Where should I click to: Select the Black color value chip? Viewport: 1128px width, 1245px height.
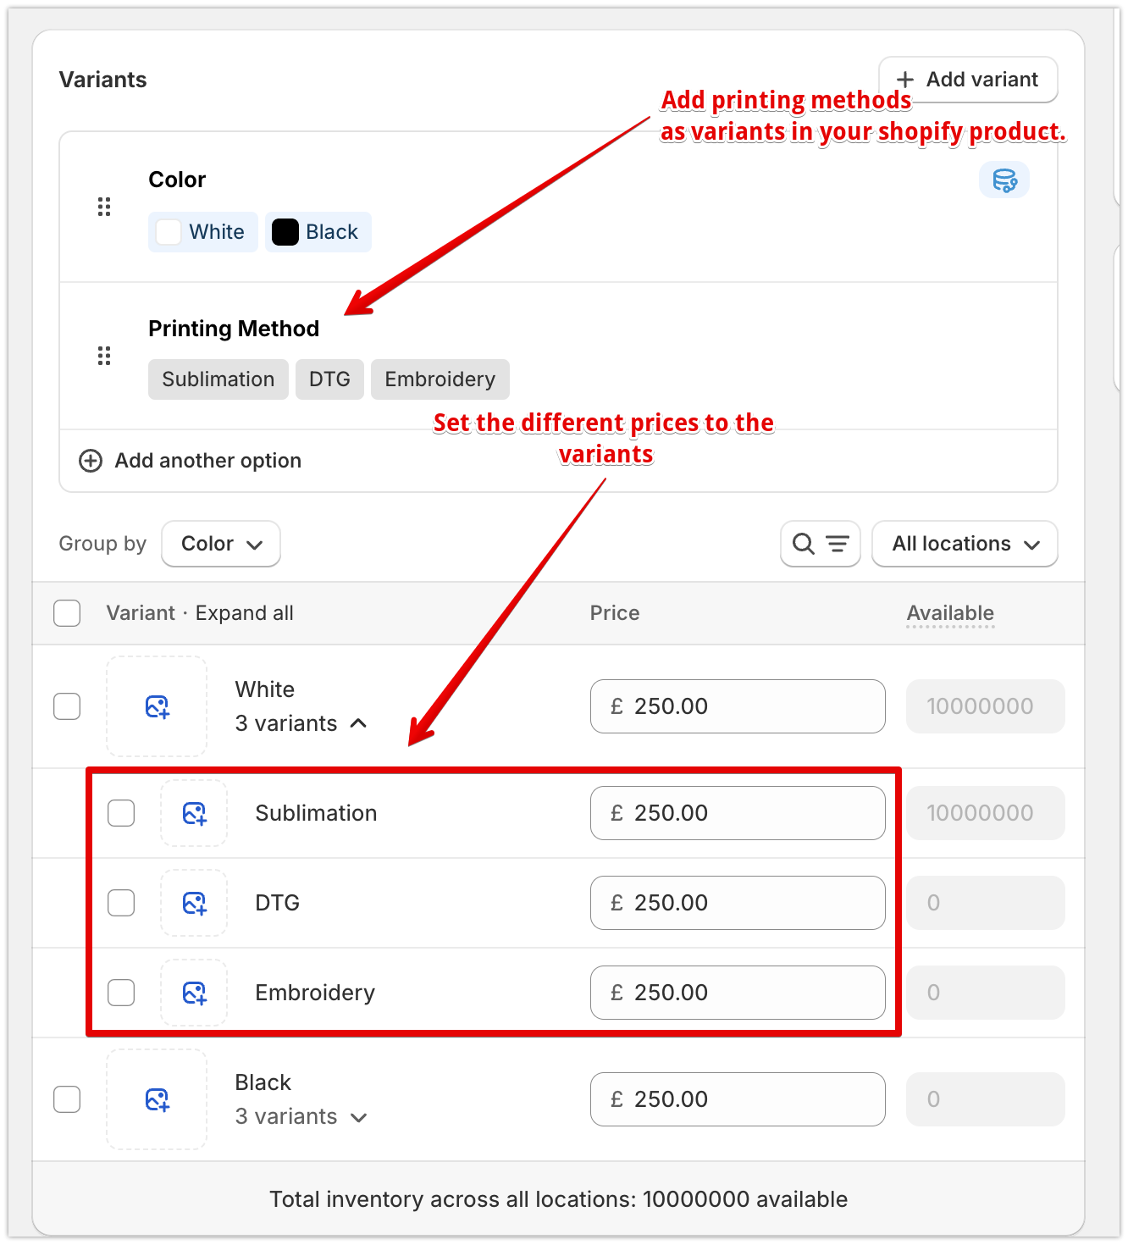pyautogui.click(x=318, y=232)
